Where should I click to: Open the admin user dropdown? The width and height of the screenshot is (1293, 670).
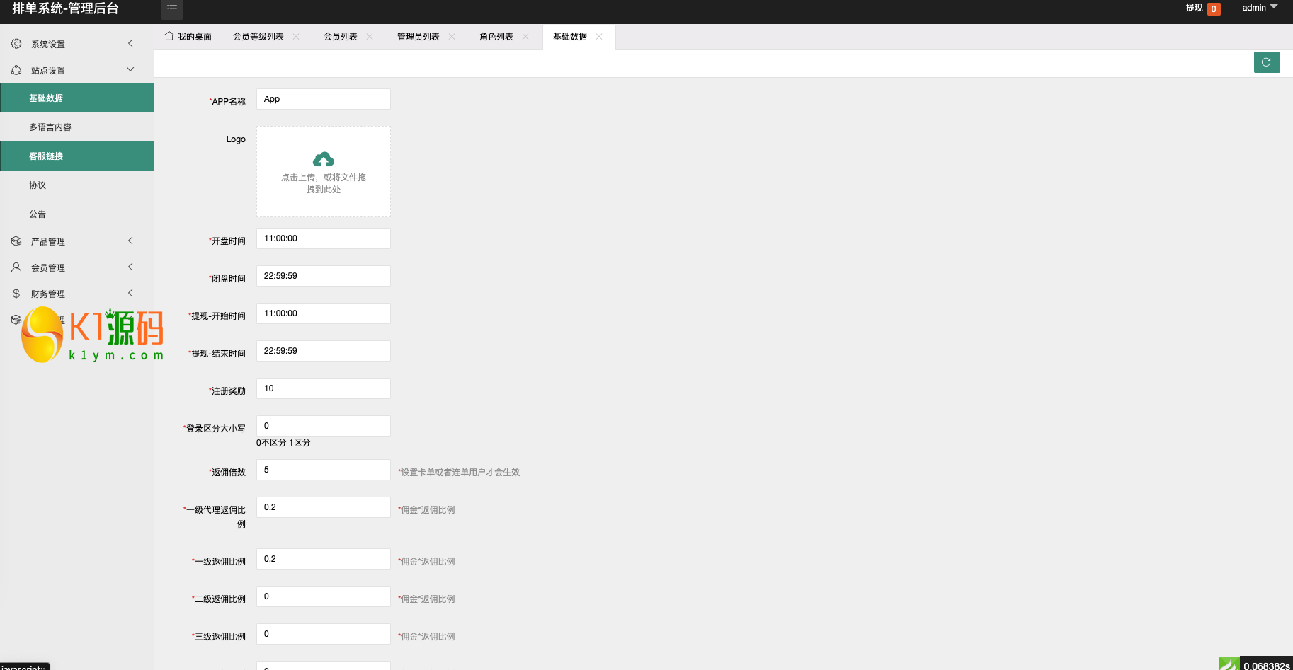coord(1260,8)
